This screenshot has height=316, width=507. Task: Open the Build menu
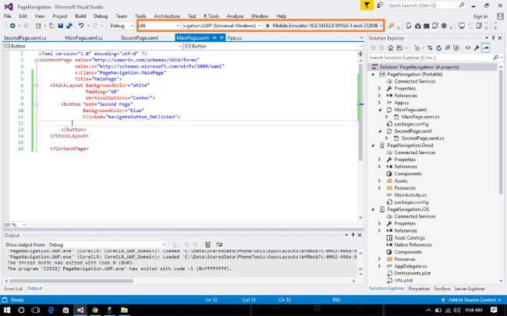click(80, 15)
